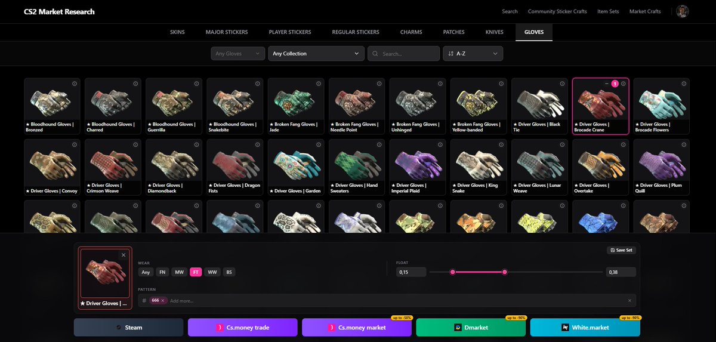Open the Cs.money market button
The height and width of the screenshot is (342, 716).
coord(357,327)
